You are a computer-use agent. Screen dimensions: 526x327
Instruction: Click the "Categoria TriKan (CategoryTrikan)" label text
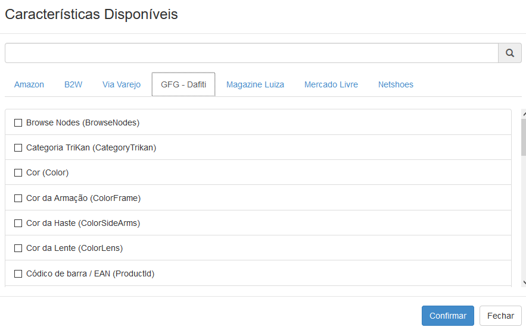tap(91, 147)
